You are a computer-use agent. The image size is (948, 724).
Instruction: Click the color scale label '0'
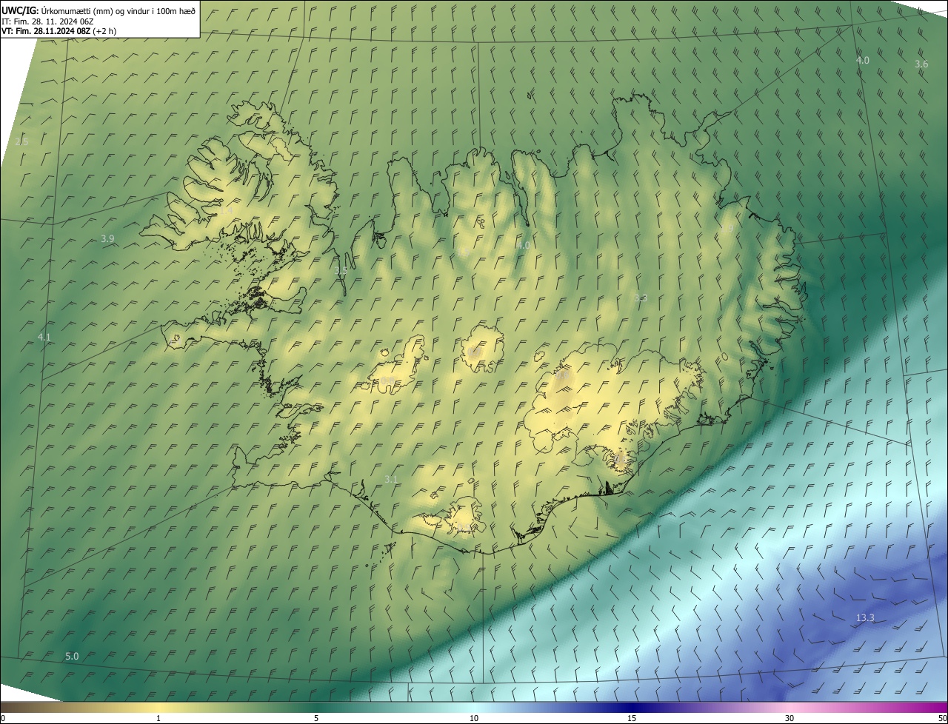click(3, 718)
